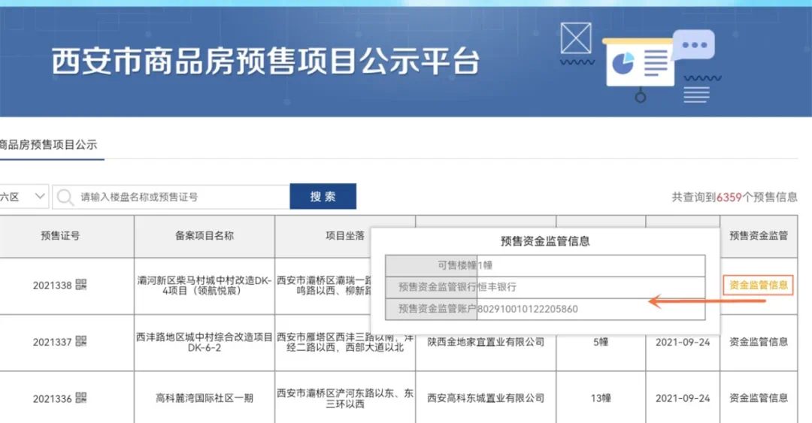Click the 13幢 building count cell
This screenshot has height=423, width=812.
coord(601,398)
